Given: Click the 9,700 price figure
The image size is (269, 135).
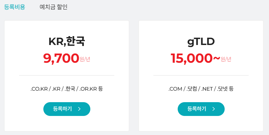Looking at the screenshot, I should click(61, 58).
